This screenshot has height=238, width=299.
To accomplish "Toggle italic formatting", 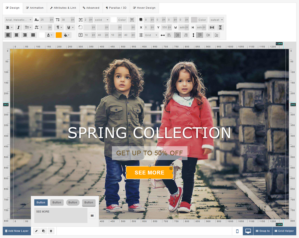I will pos(18,28).
